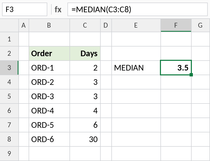The height and width of the screenshot is (161, 210).
Task: Select column G header
Action: [201, 25]
